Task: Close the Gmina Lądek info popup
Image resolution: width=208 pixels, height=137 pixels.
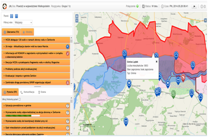Action: (x=157, y=62)
